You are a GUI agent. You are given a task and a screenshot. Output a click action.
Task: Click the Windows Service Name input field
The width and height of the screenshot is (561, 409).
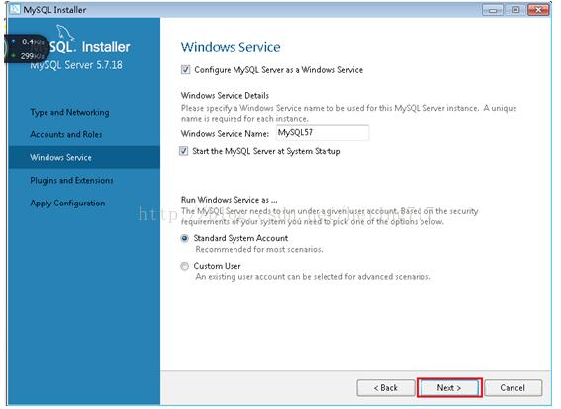tap(323, 133)
